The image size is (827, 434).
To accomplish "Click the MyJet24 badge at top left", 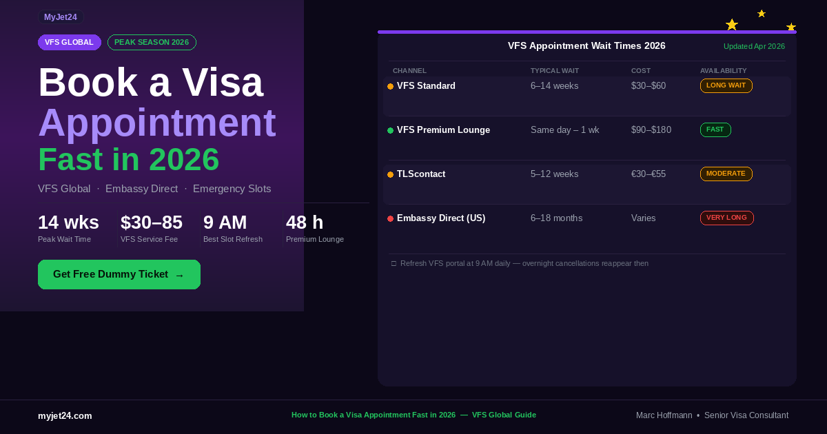I will click(61, 17).
